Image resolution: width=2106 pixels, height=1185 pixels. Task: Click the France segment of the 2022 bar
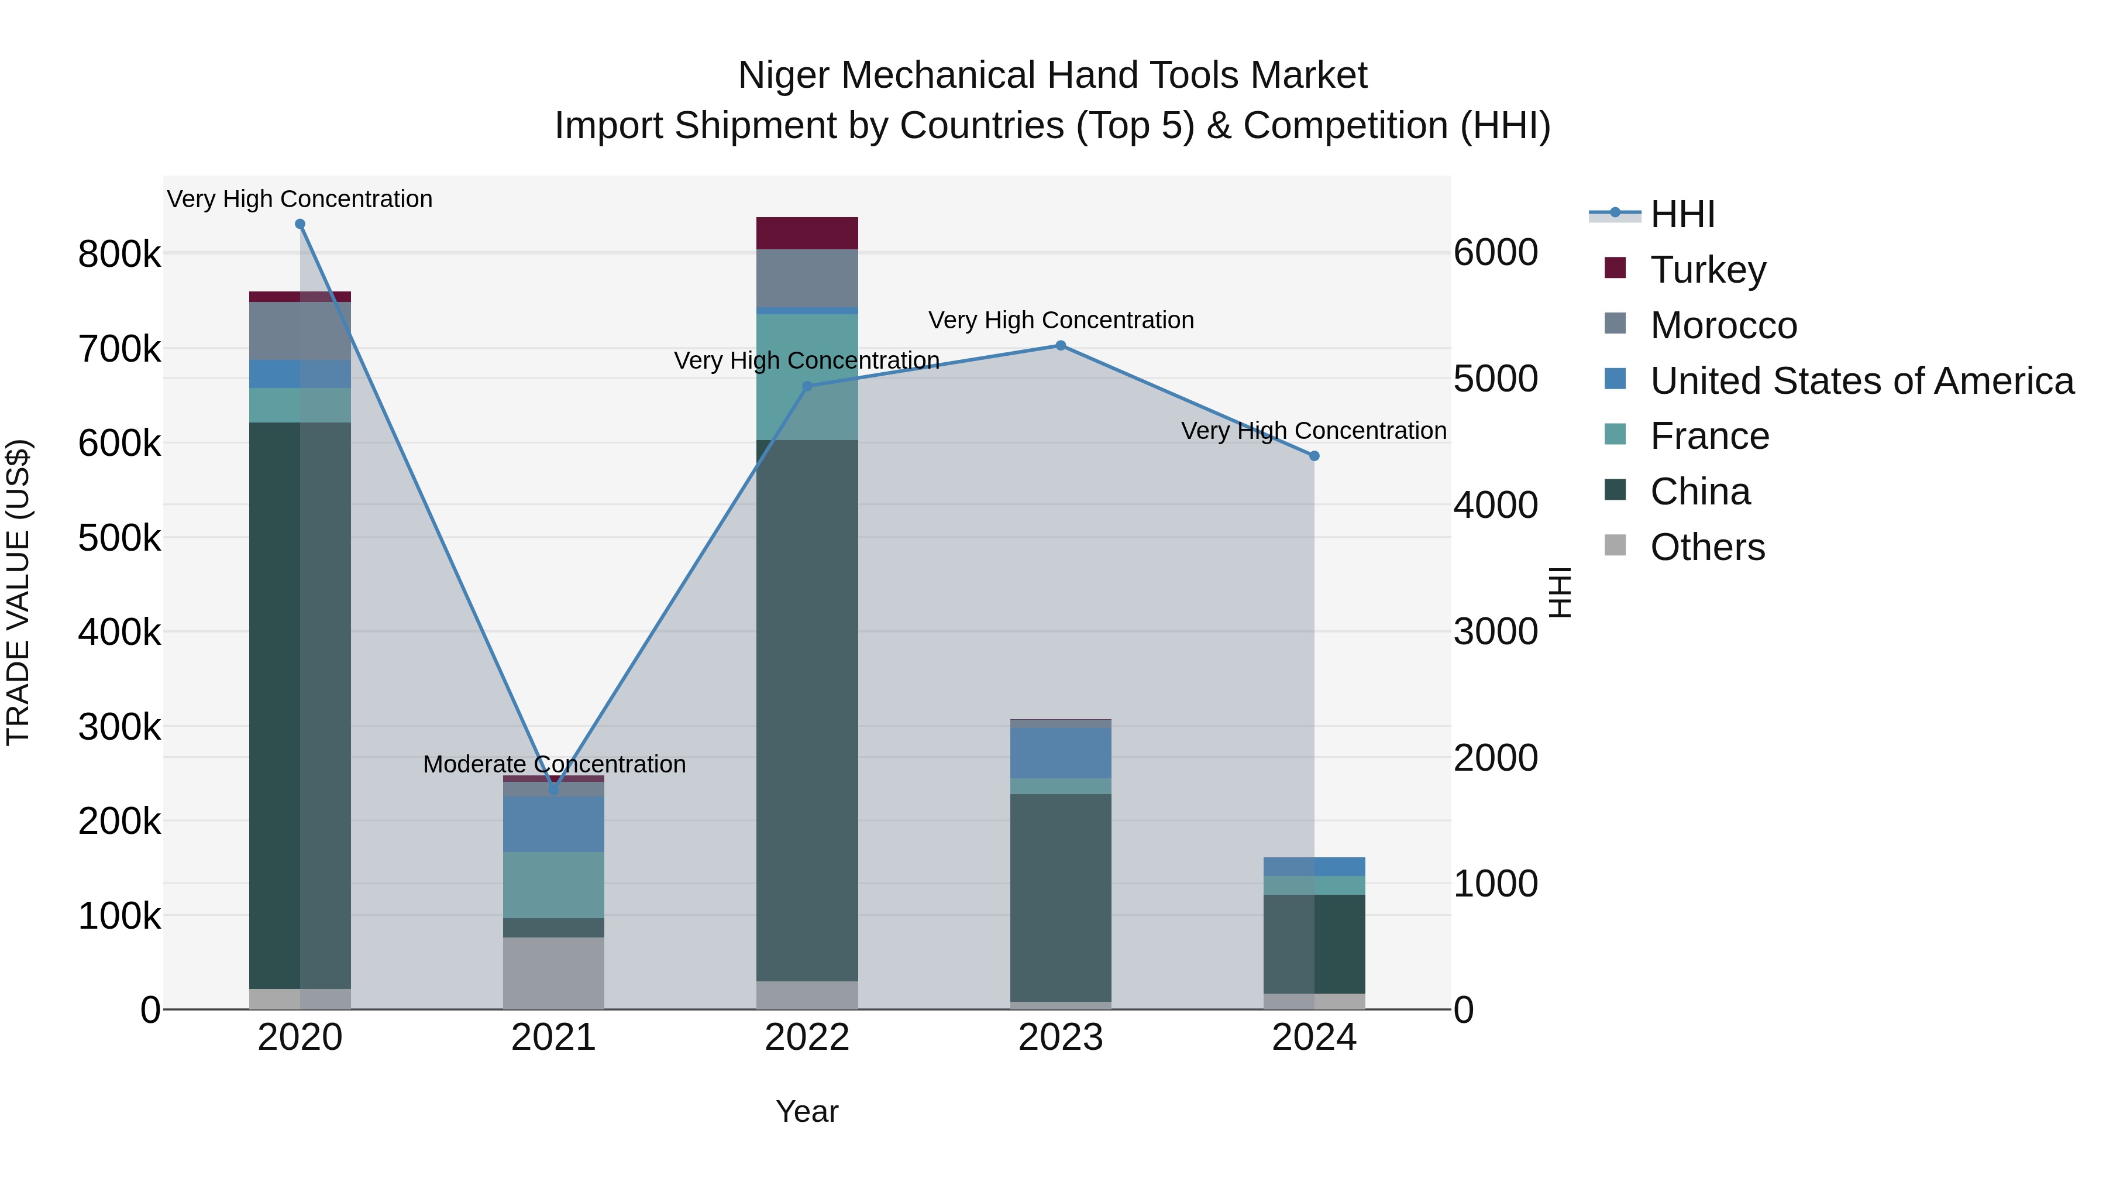tap(807, 377)
